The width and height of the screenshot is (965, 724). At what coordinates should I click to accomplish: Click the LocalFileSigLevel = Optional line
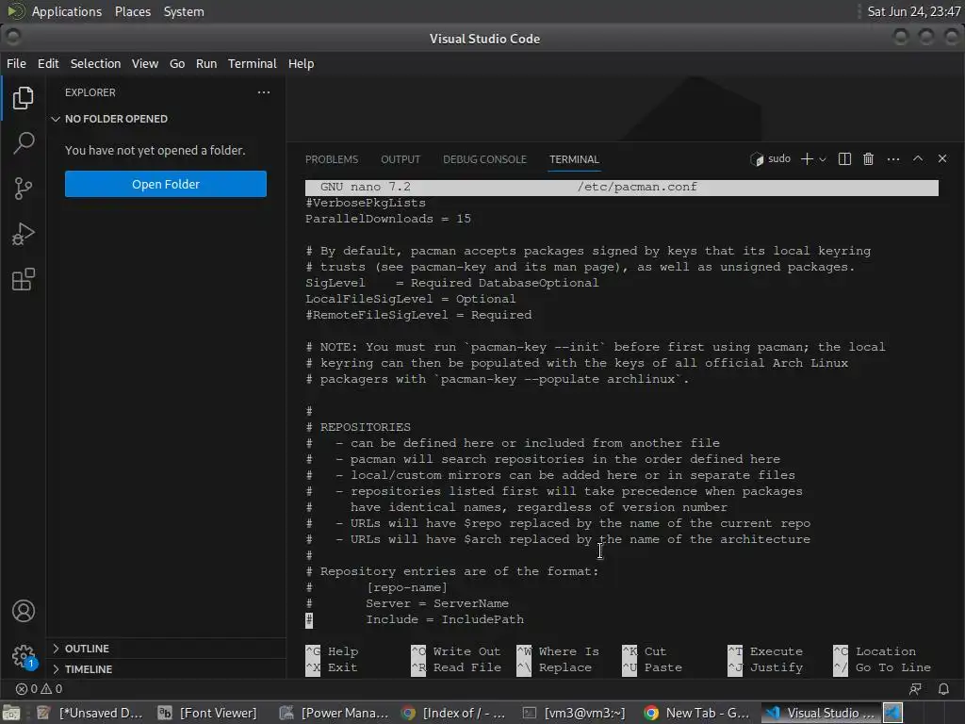(x=411, y=299)
